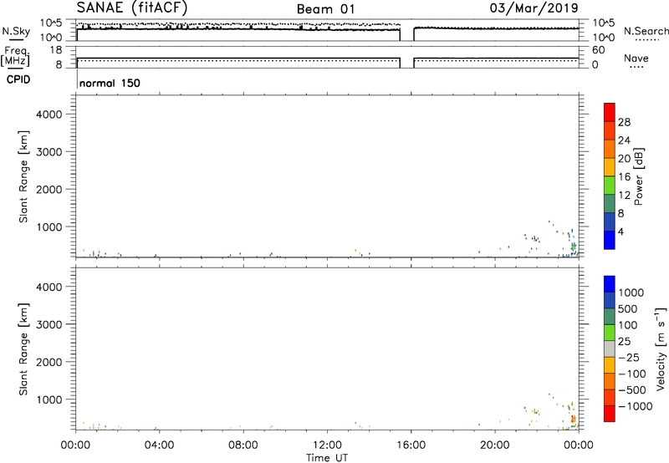Click the 08:00 time axis tick label
The height and width of the screenshot is (463, 669).
point(243,445)
